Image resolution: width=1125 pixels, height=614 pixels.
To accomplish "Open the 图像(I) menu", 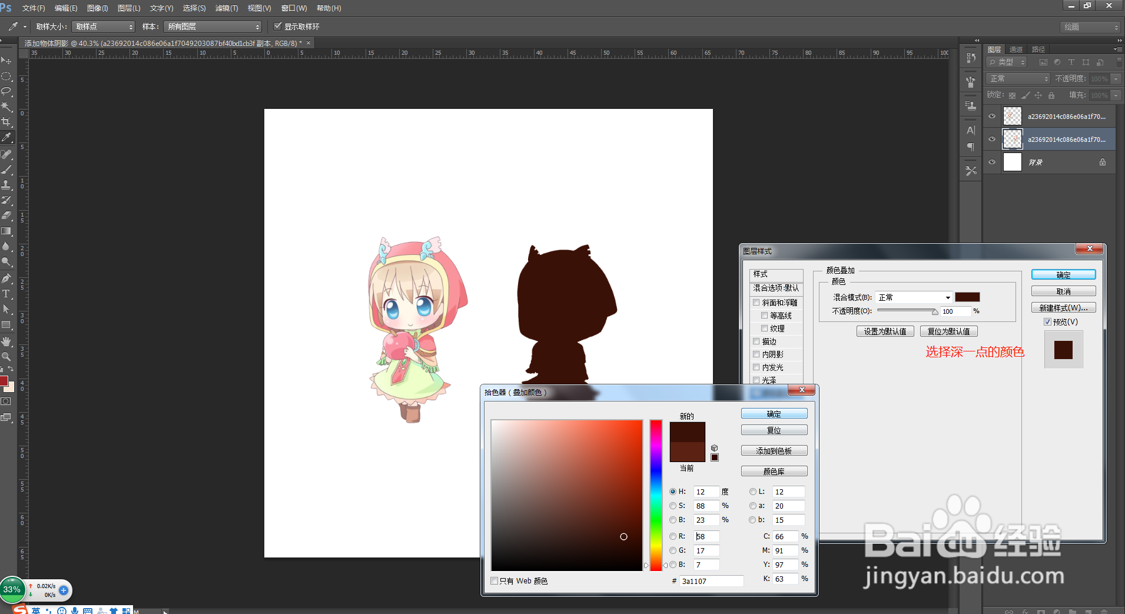I will click(98, 8).
